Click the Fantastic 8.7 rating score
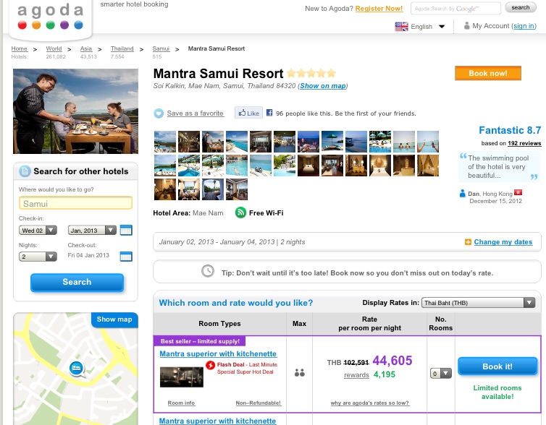 click(510, 130)
